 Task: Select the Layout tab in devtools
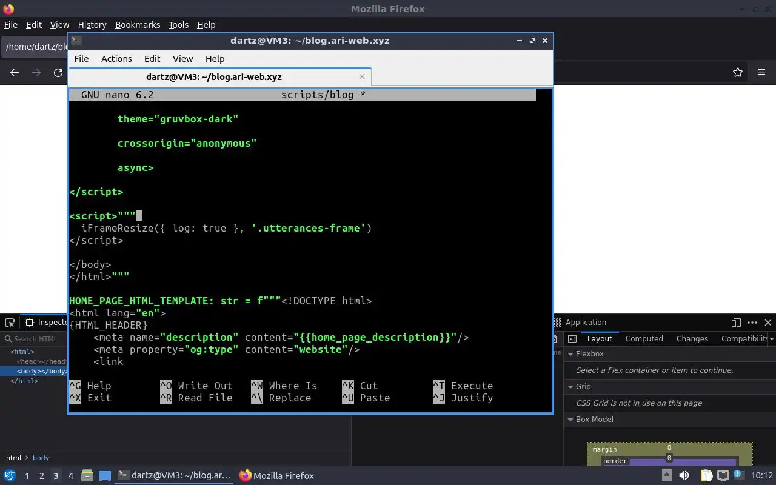pyautogui.click(x=600, y=339)
